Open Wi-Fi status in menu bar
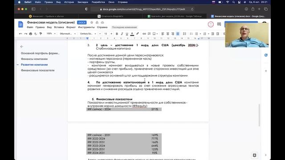This screenshot has height=160, width=285. (228, 2)
